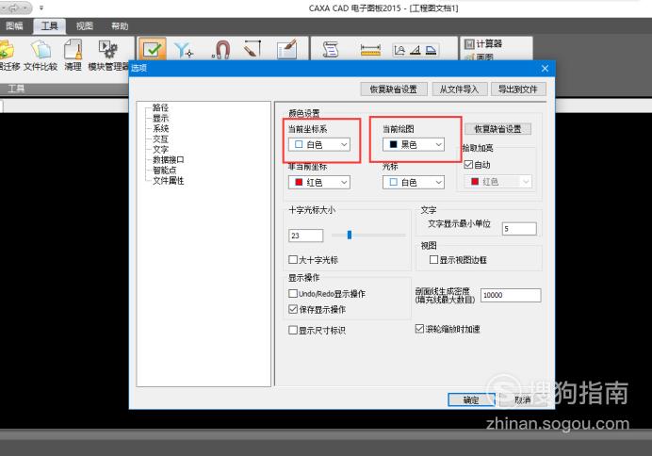This screenshot has width=652, height=456.
Task: Click the blue shape query icon
Action: tap(432, 50)
